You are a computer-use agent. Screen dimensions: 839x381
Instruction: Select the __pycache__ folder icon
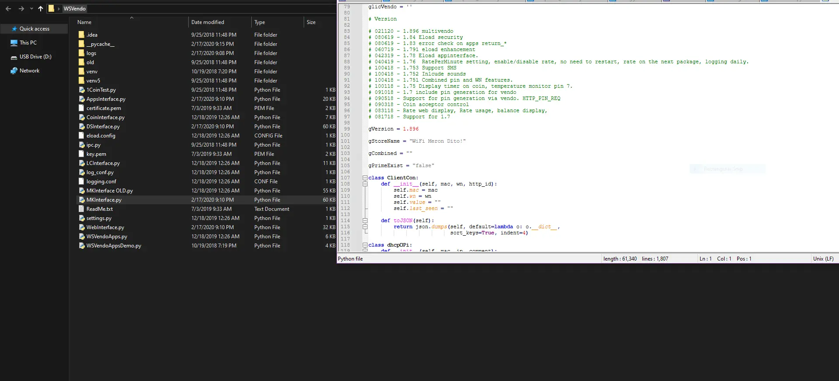click(x=81, y=44)
